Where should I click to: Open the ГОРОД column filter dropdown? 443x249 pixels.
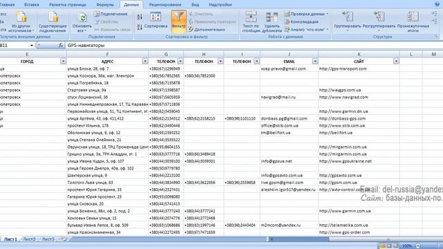coord(63,62)
